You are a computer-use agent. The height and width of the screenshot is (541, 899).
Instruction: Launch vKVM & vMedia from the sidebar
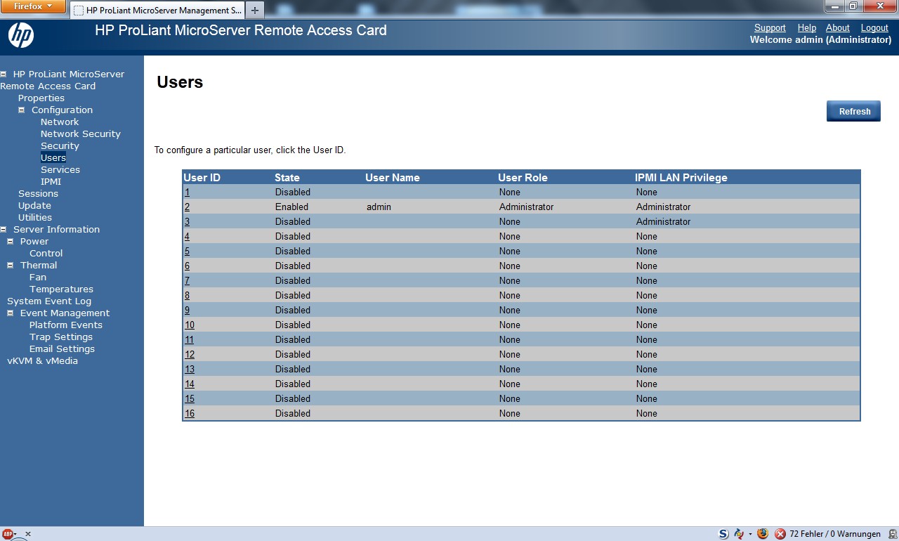coord(42,360)
